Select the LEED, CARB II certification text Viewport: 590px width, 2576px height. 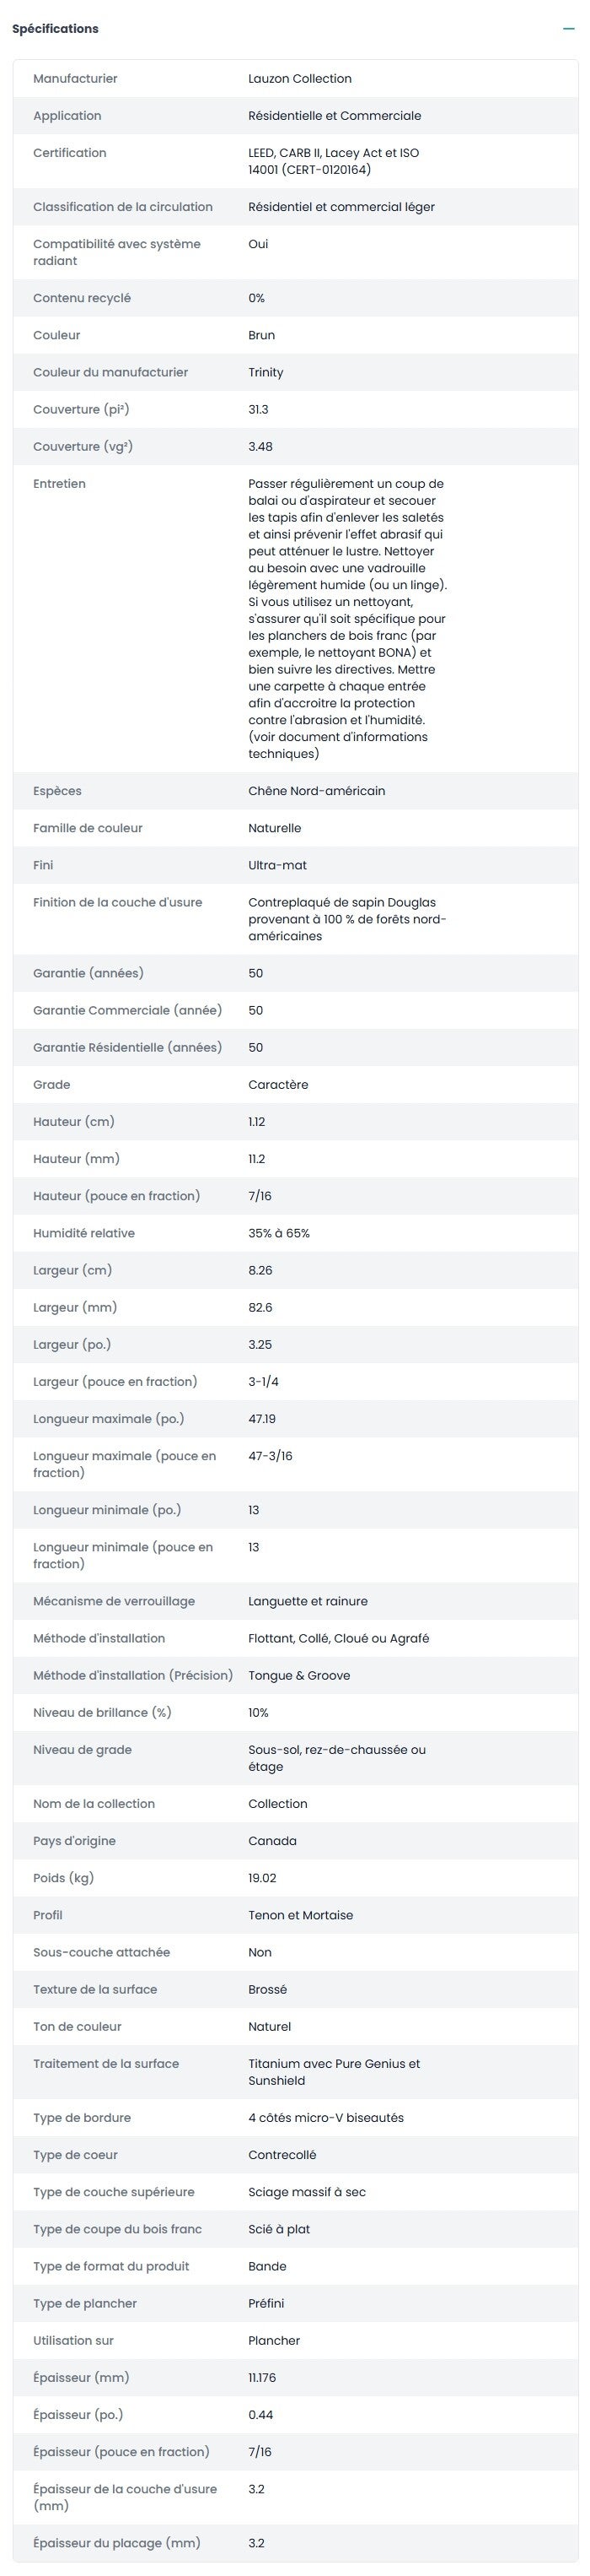click(x=334, y=161)
